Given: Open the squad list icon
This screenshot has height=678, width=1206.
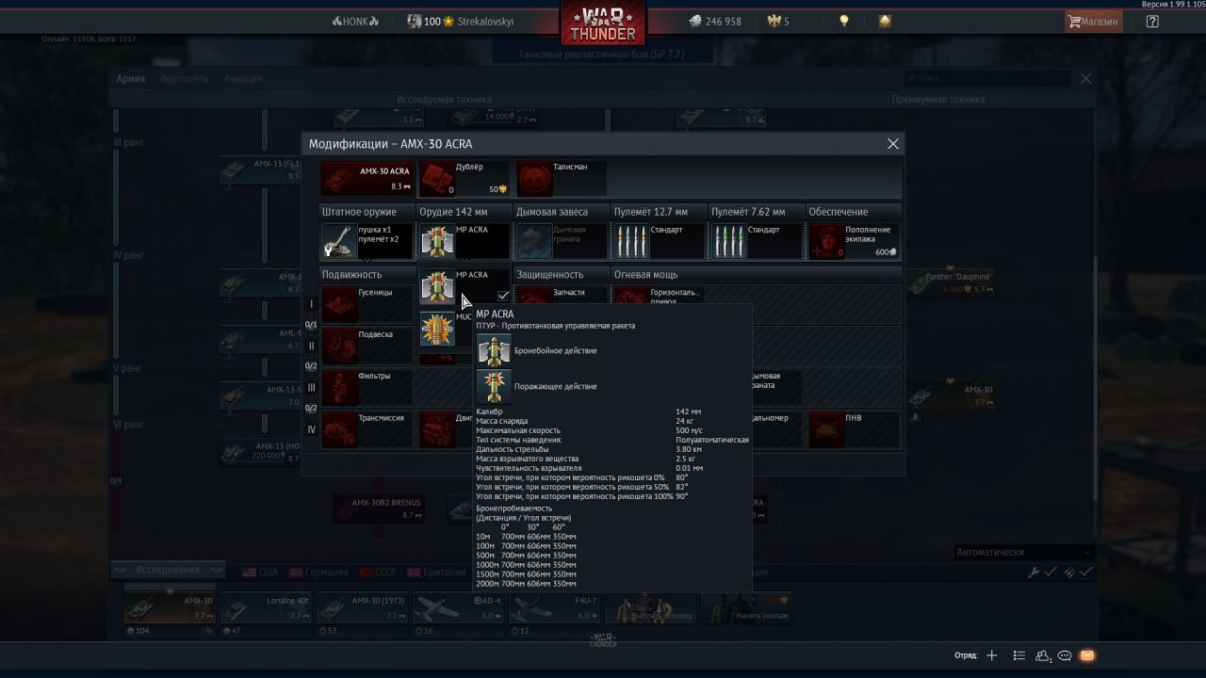Looking at the screenshot, I should pyautogui.click(x=1019, y=655).
